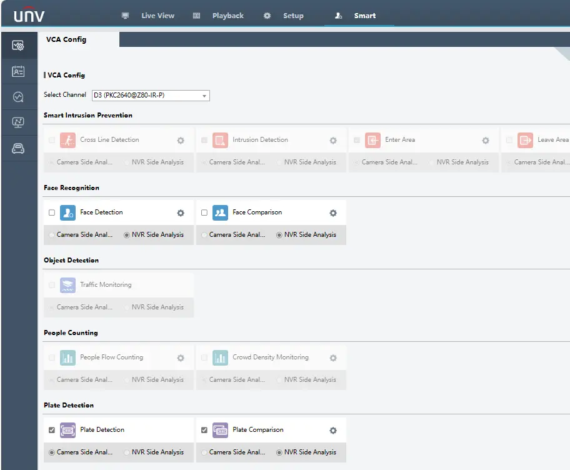This screenshot has height=470, width=570.
Task: Select the VCA Config tab
Action: click(x=66, y=39)
